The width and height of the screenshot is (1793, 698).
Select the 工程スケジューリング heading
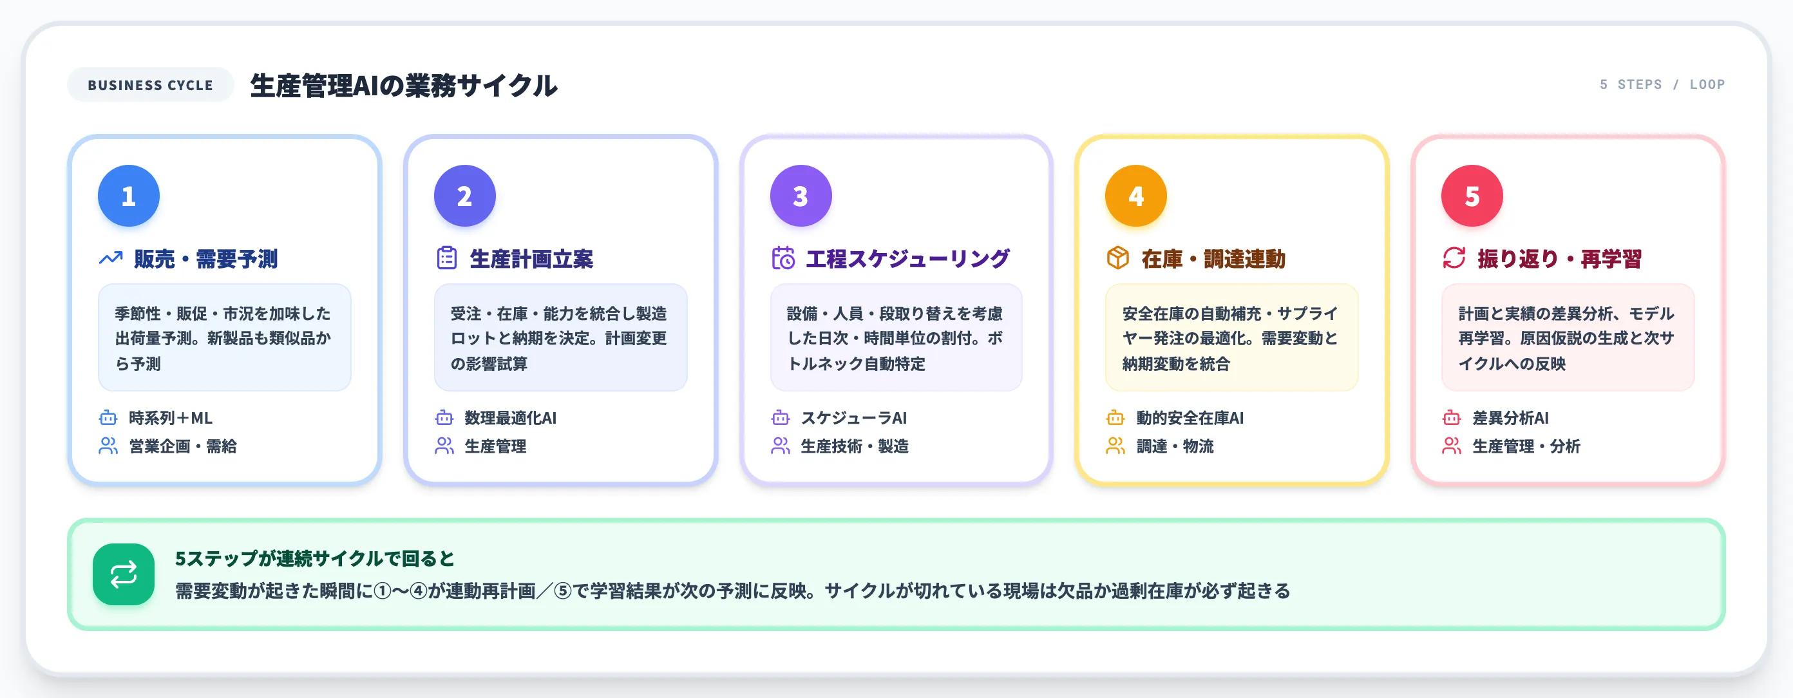[907, 259]
